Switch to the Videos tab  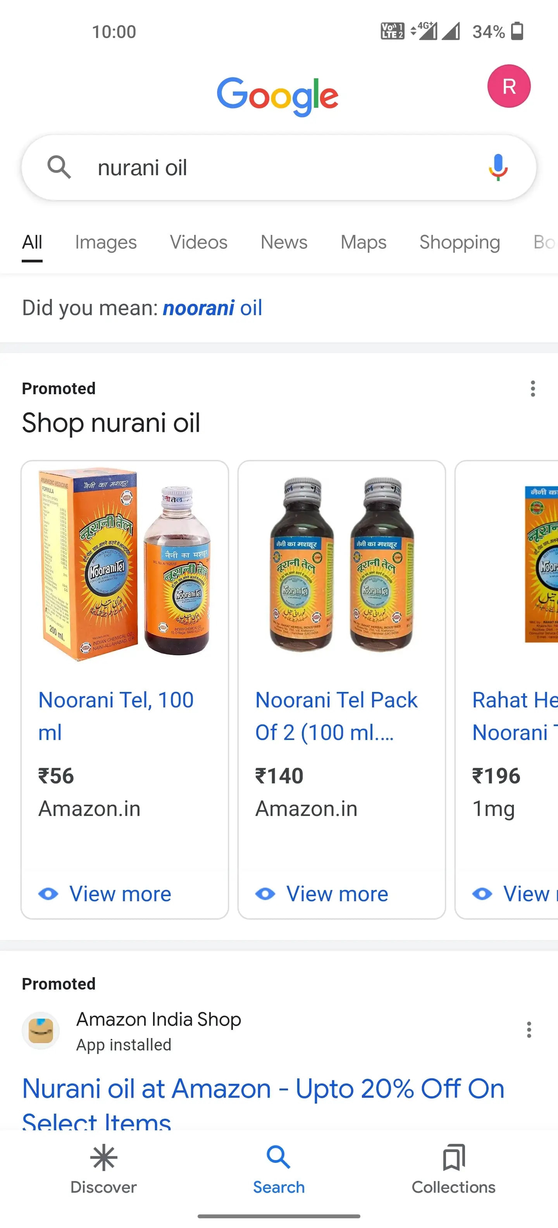[199, 242]
